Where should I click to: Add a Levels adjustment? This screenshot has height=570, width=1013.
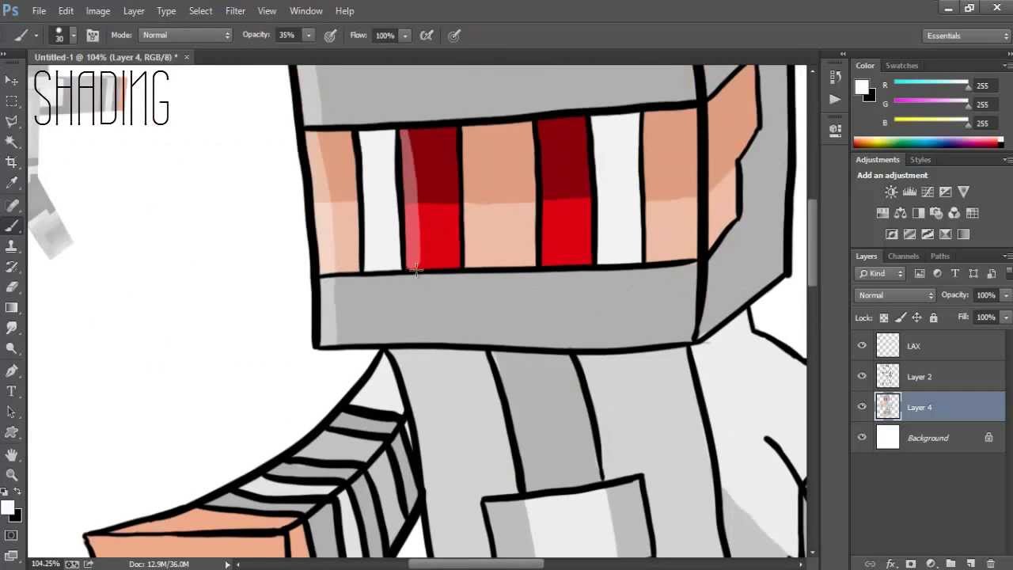[x=909, y=192]
